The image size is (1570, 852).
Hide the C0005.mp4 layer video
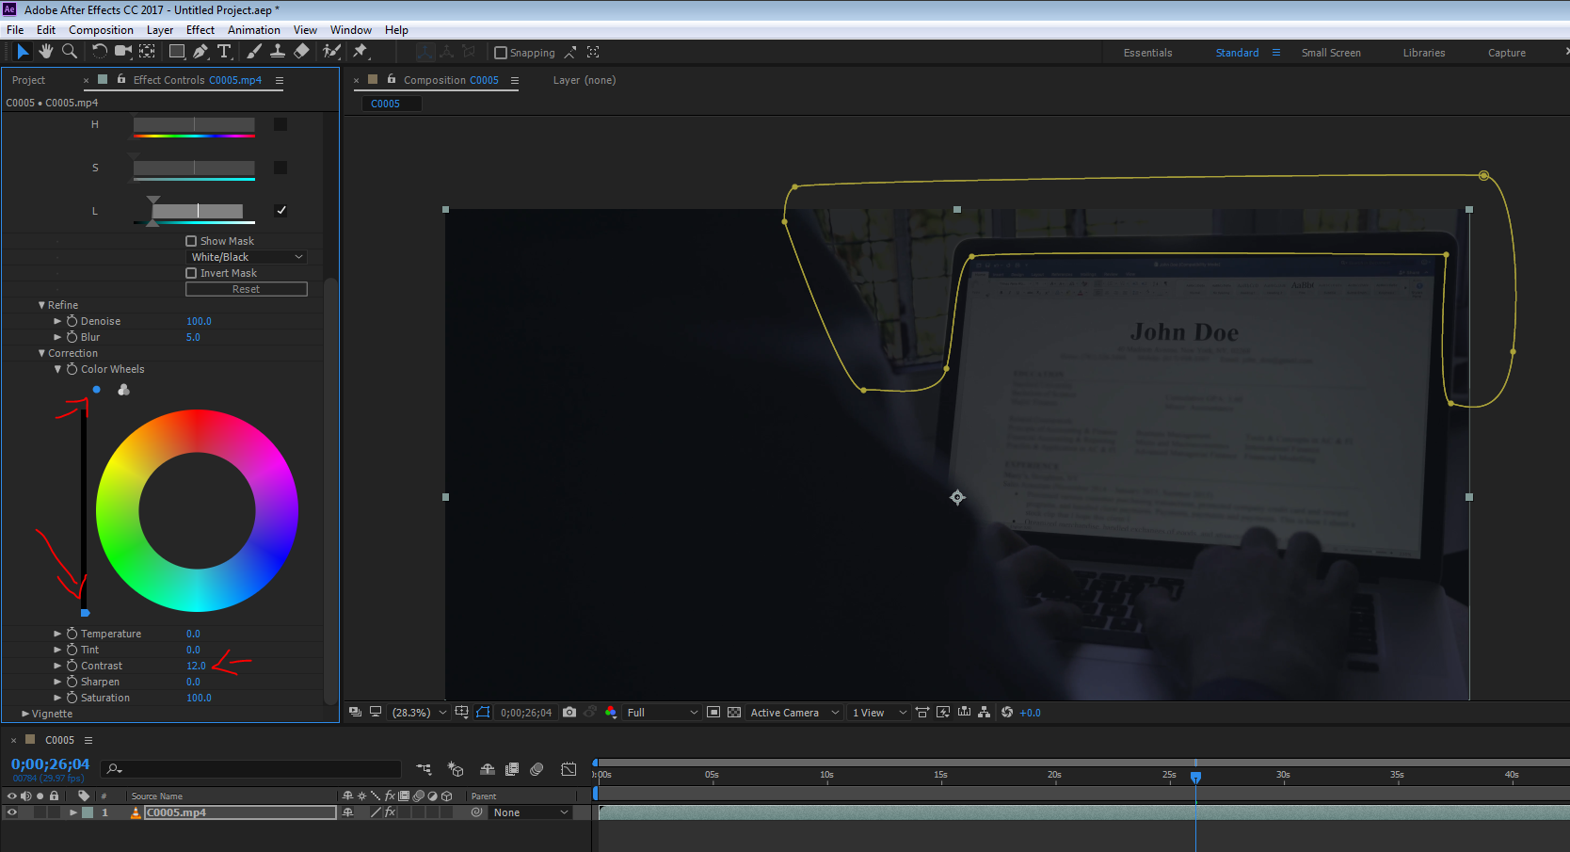pyautogui.click(x=12, y=812)
